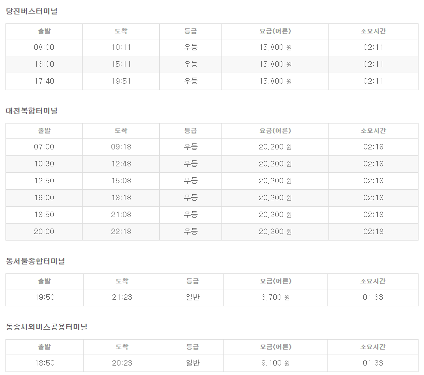The width and height of the screenshot is (424, 375).
Task: Click the 15:08 arrival time
Action: (x=121, y=181)
